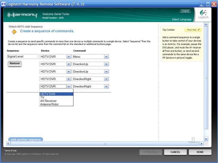Click the vertical scrollbar thumb
The width and height of the screenshot is (218, 163).
[206, 78]
